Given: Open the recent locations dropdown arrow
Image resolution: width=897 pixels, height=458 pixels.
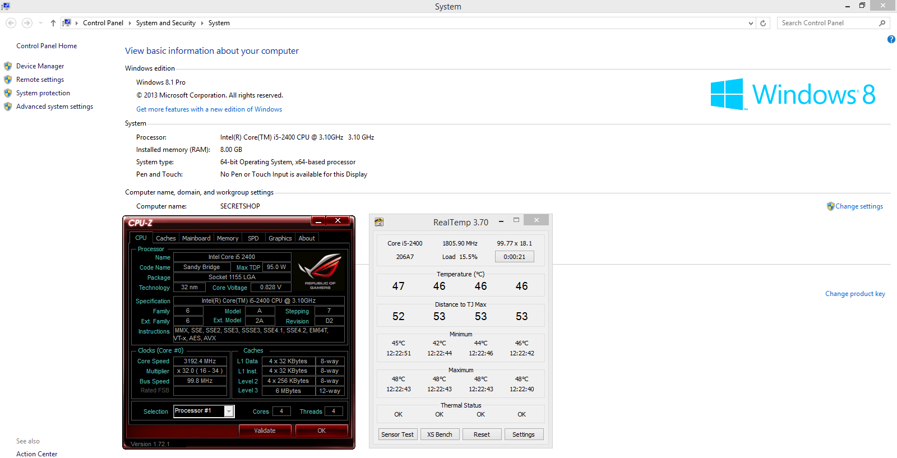Looking at the screenshot, I should (40, 23).
